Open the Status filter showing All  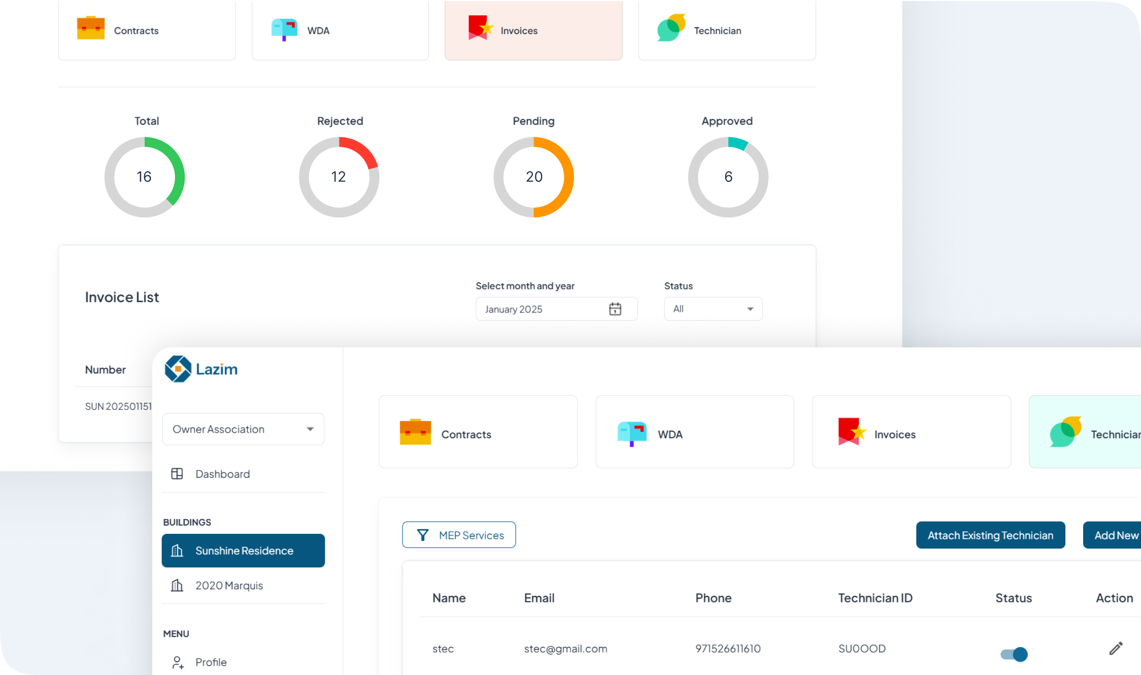pos(713,309)
